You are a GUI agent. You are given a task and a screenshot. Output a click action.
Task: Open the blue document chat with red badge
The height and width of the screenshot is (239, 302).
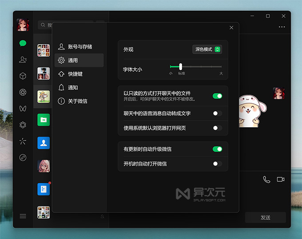(44, 189)
